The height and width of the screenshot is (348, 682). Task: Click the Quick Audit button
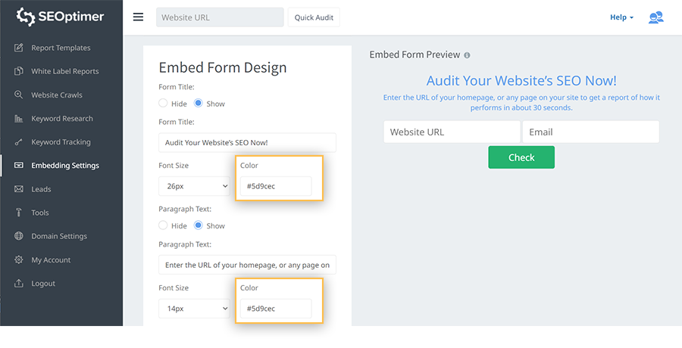click(314, 17)
